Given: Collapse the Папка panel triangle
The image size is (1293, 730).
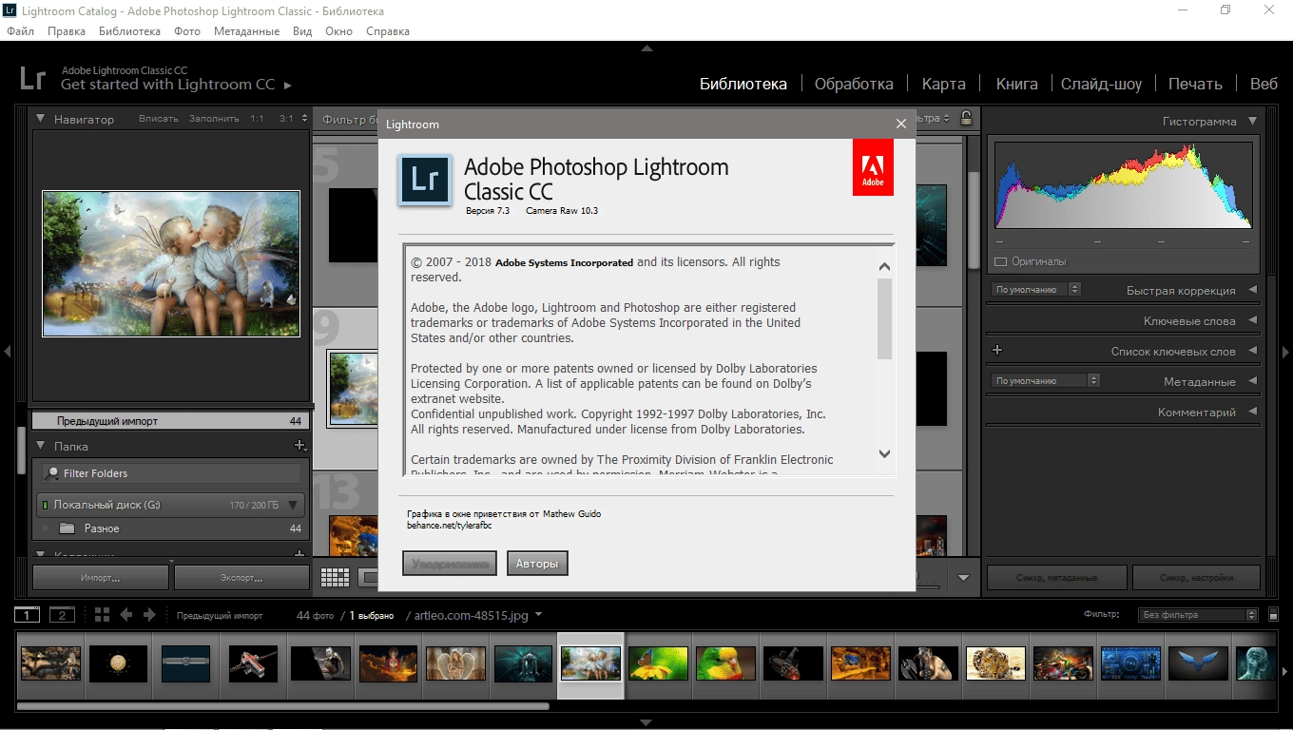Looking at the screenshot, I should [41, 446].
